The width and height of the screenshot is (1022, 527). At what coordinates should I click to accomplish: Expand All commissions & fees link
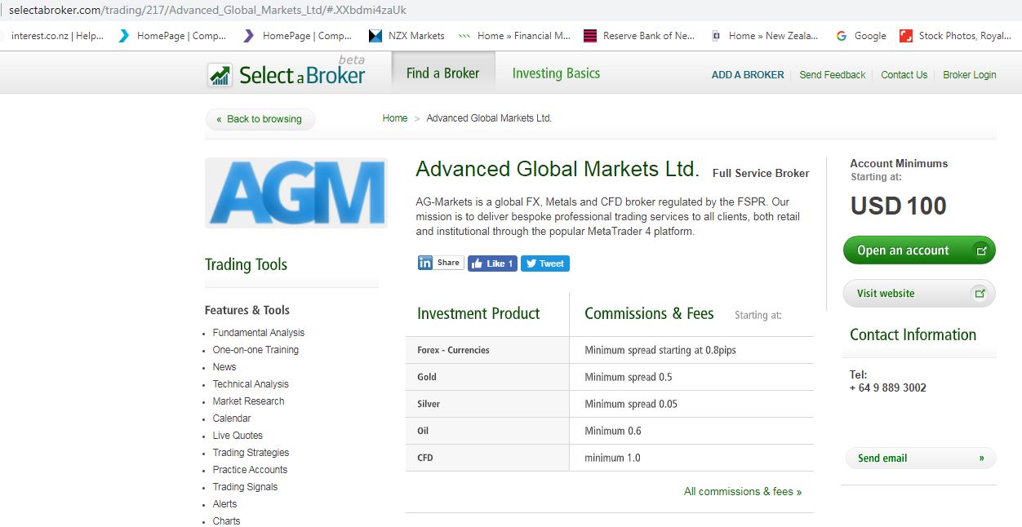coord(742,492)
